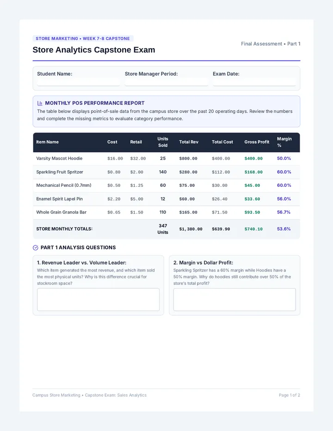This screenshot has height=431, width=333.
Task: Click the total revenue $1,380.00
Action: pyautogui.click(x=191, y=229)
